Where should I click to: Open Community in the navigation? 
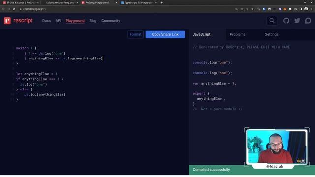[111, 21]
